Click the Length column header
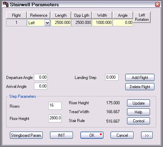163x147 pixels. [x=61, y=15]
